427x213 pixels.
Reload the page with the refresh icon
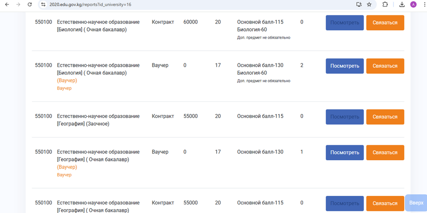pyautogui.click(x=29, y=4)
